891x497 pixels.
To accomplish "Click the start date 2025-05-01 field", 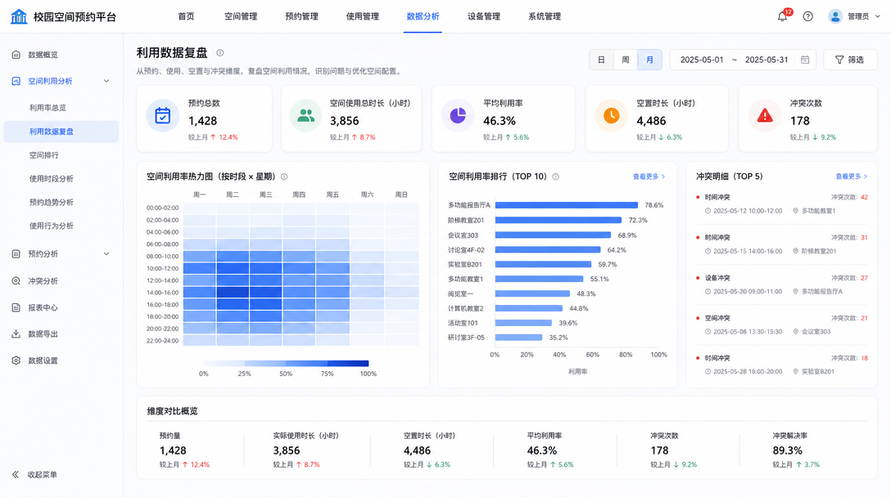I will tap(701, 60).
